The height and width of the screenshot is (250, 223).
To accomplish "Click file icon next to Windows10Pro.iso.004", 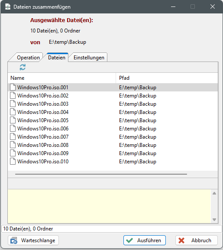I will pyautogui.click(x=13, y=112).
